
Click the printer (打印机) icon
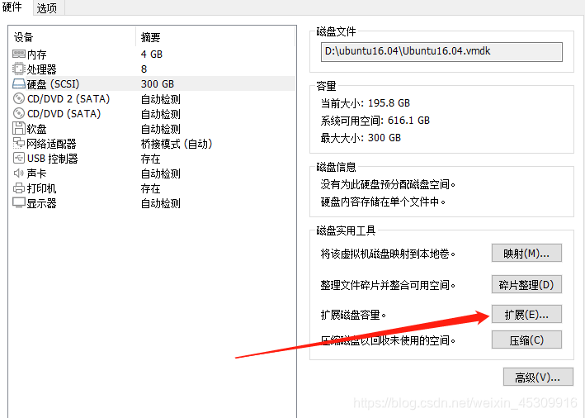19,188
